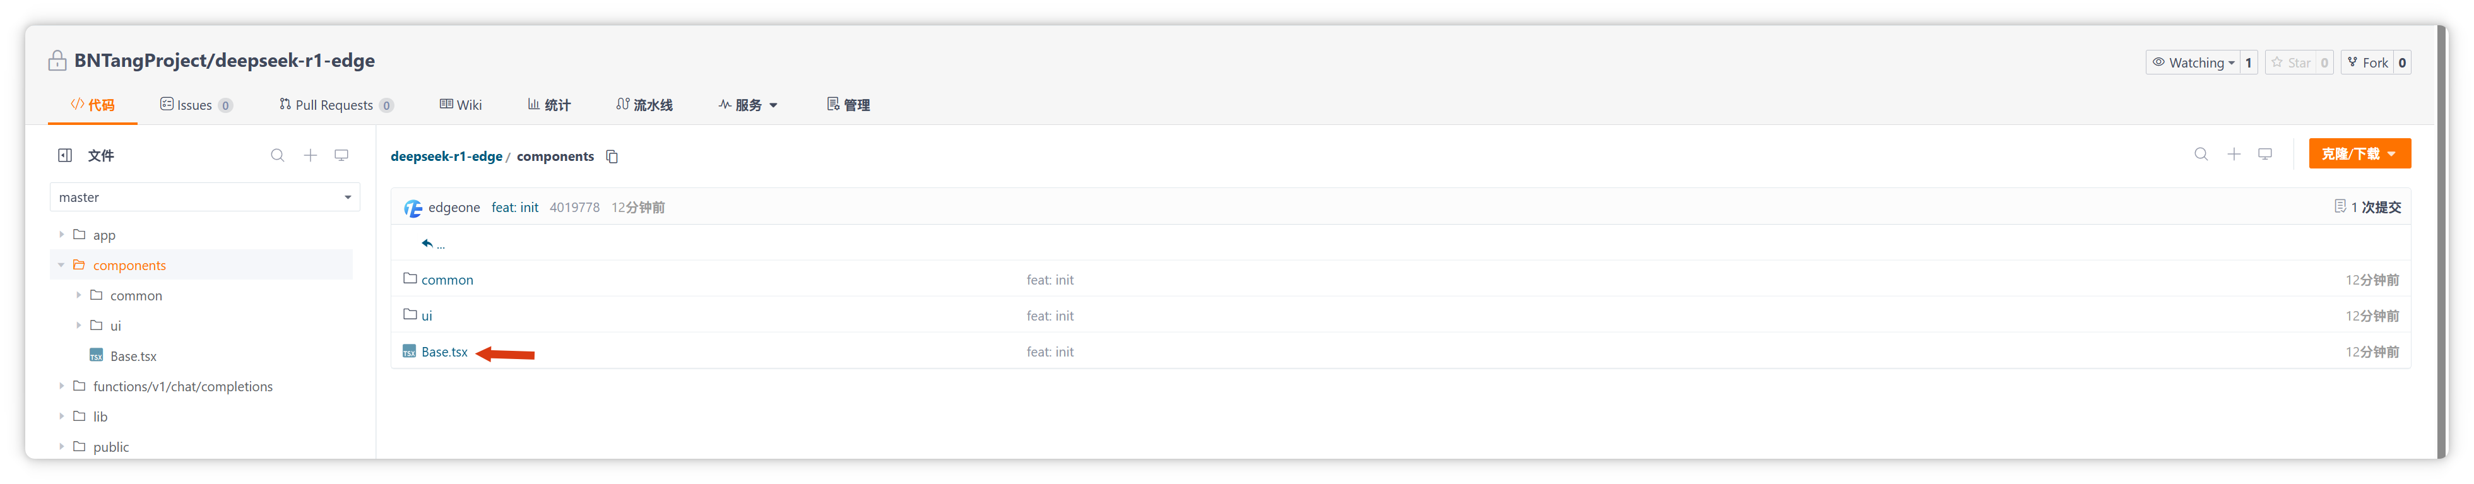Click the sidebar plus add-file icon

(311, 156)
